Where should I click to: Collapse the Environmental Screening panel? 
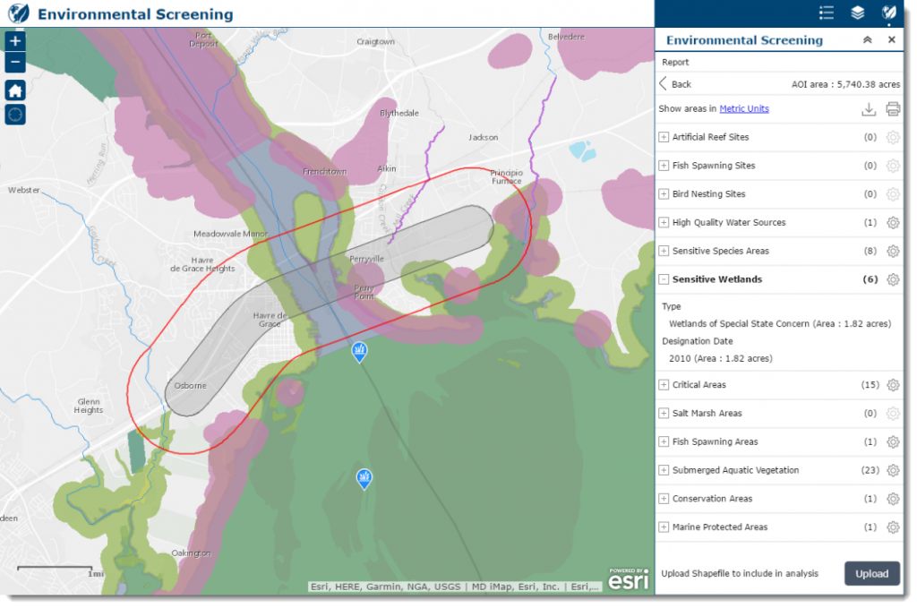[867, 39]
